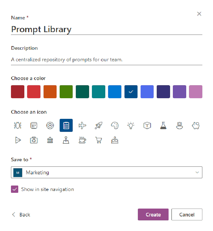Uncheck Show in site navigation

tap(15, 189)
